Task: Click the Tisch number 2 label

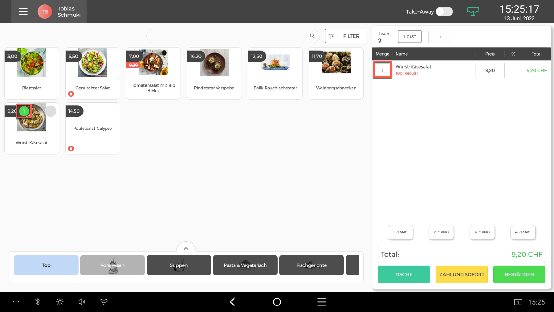Action: pos(380,41)
